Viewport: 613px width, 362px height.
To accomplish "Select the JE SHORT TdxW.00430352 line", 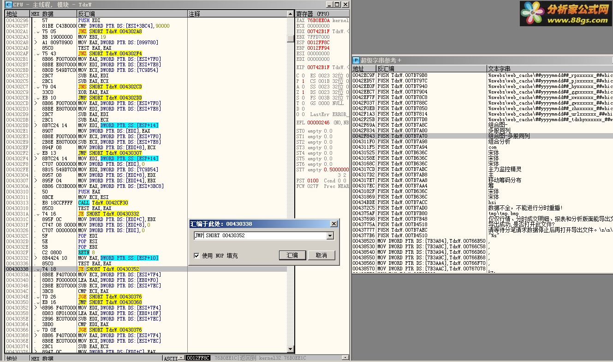I will click(145, 269).
